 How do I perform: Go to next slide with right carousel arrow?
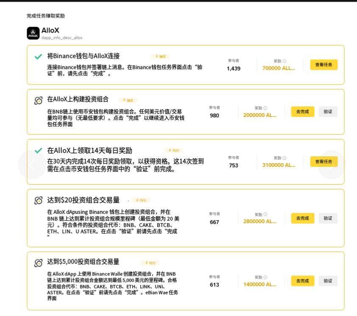tap(332, 165)
